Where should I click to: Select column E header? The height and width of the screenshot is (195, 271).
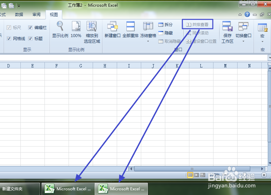[x=32, y=66]
